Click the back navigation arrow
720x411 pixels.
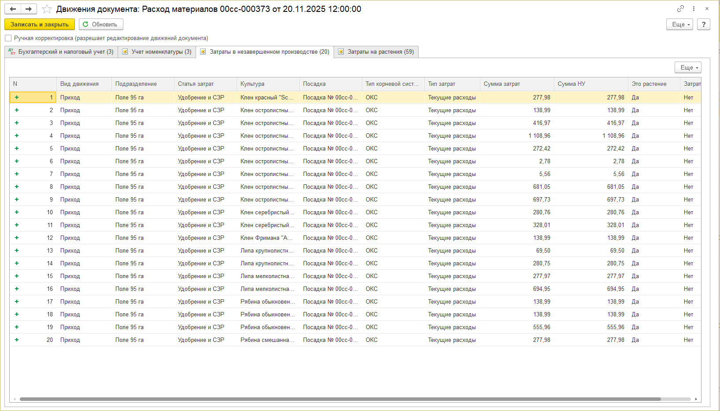point(13,9)
